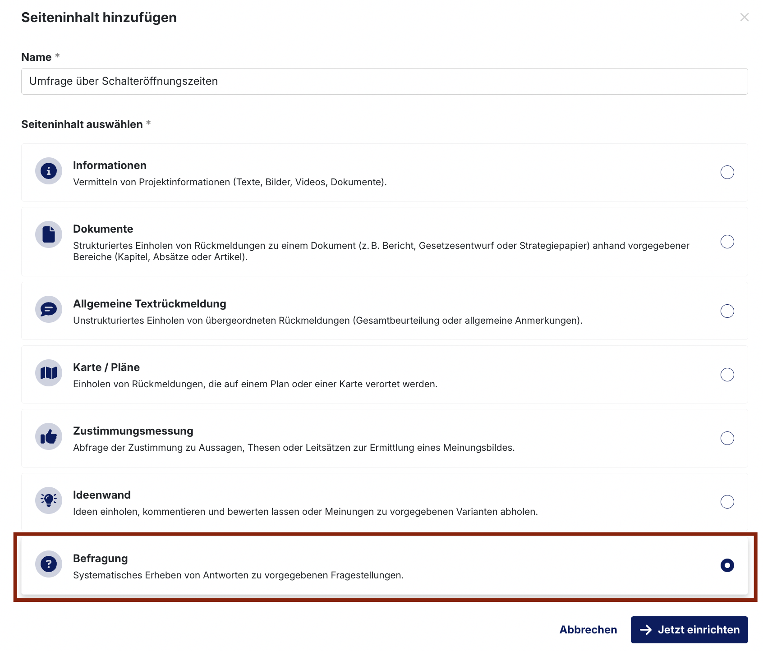Click the Informationen info icon
The height and width of the screenshot is (651, 763).
click(x=49, y=171)
